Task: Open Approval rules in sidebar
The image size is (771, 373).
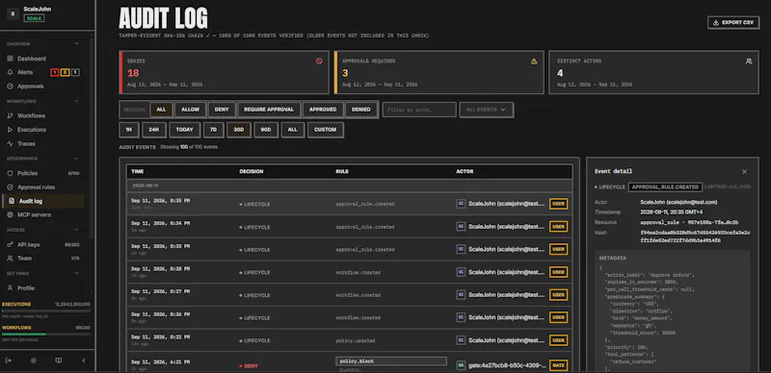Action: click(x=37, y=187)
